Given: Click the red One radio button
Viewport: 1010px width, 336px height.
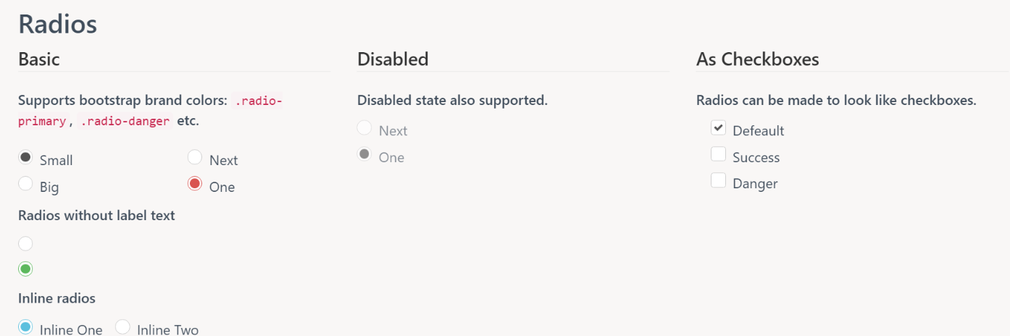Looking at the screenshot, I should coord(195,184).
